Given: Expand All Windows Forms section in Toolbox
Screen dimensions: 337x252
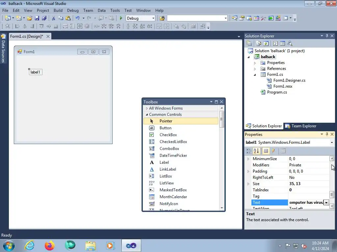Looking at the screenshot, I should pos(147,108).
